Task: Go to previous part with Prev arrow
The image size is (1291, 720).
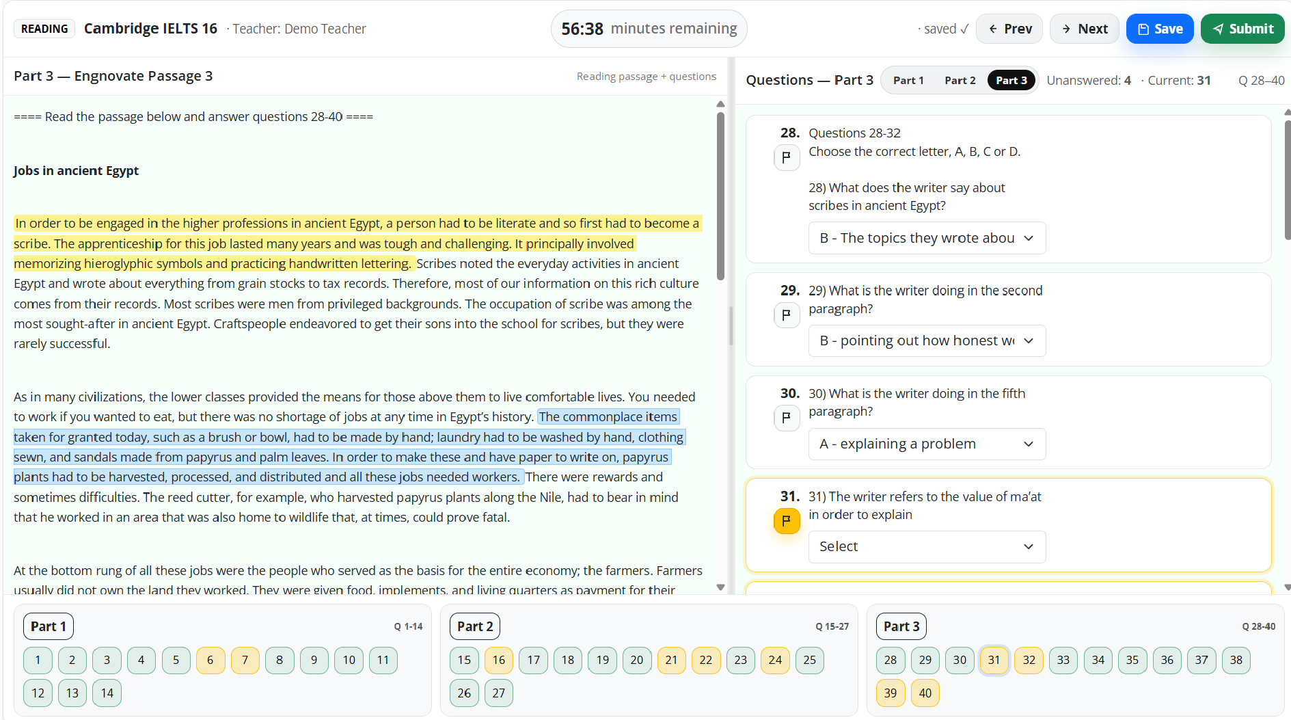Action: pos(1009,29)
